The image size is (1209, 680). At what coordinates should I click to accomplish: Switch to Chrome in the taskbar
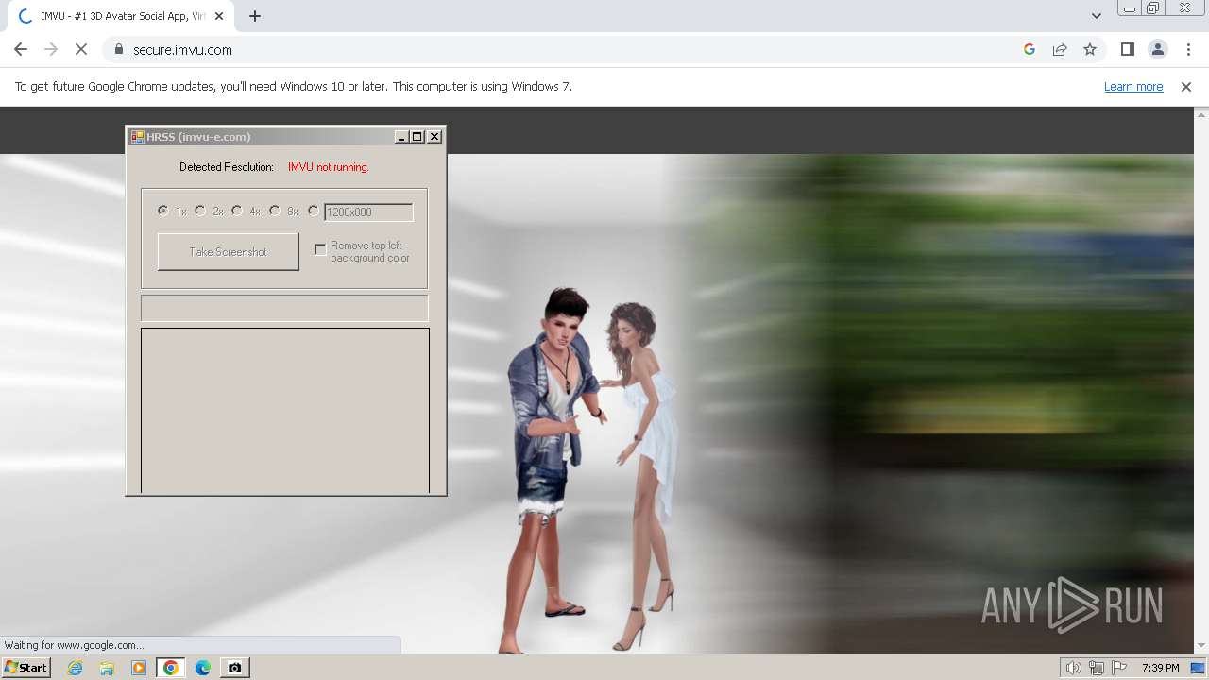[x=171, y=668]
